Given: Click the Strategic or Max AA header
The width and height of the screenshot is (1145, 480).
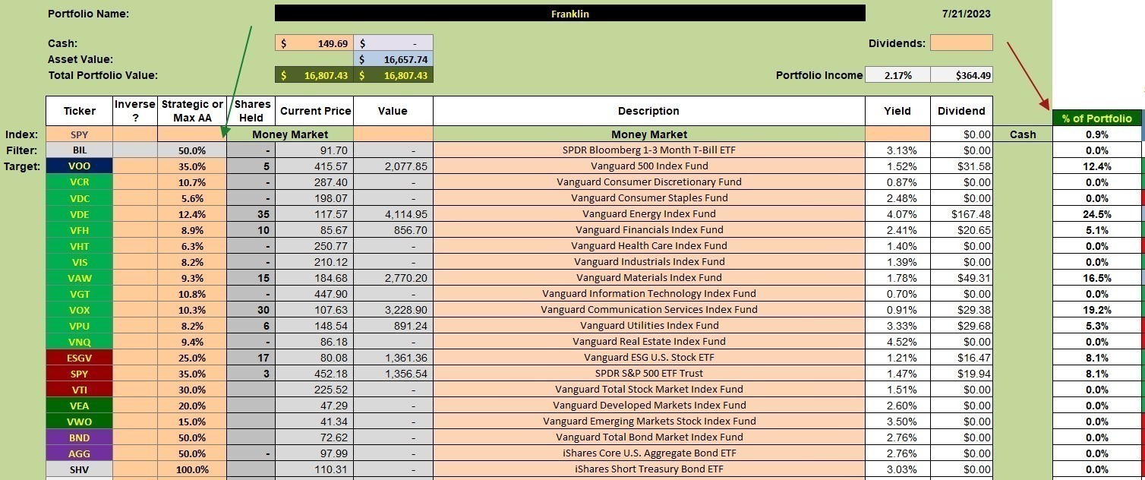Looking at the screenshot, I should (x=192, y=111).
